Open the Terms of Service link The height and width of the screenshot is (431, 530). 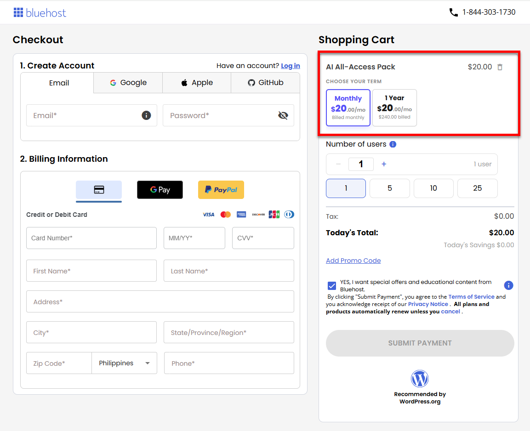(x=471, y=297)
